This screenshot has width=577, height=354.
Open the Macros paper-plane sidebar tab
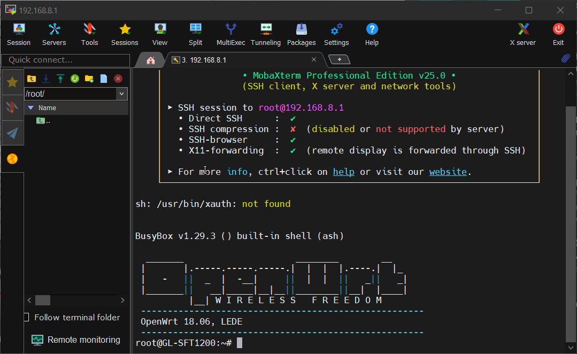pos(12,133)
